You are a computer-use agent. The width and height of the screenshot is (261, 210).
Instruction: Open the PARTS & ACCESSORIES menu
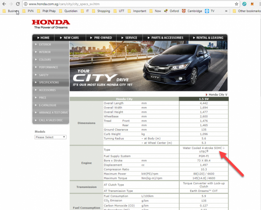166,38
